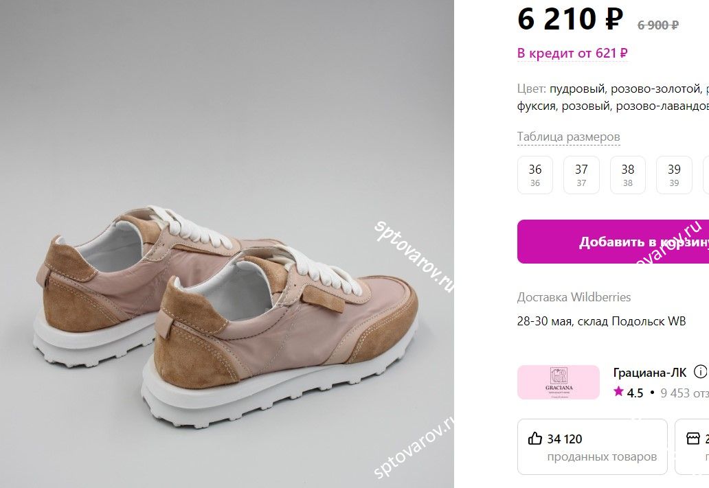Image resolution: width=709 pixels, height=488 pixels.
Task: Click the 28-30 мая delivery date line
Action: pyautogui.click(x=601, y=321)
